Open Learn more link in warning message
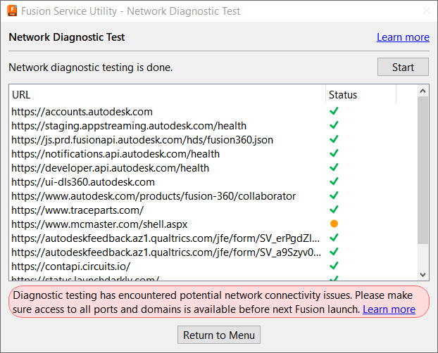This screenshot has height=353, width=438. point(389,309)
